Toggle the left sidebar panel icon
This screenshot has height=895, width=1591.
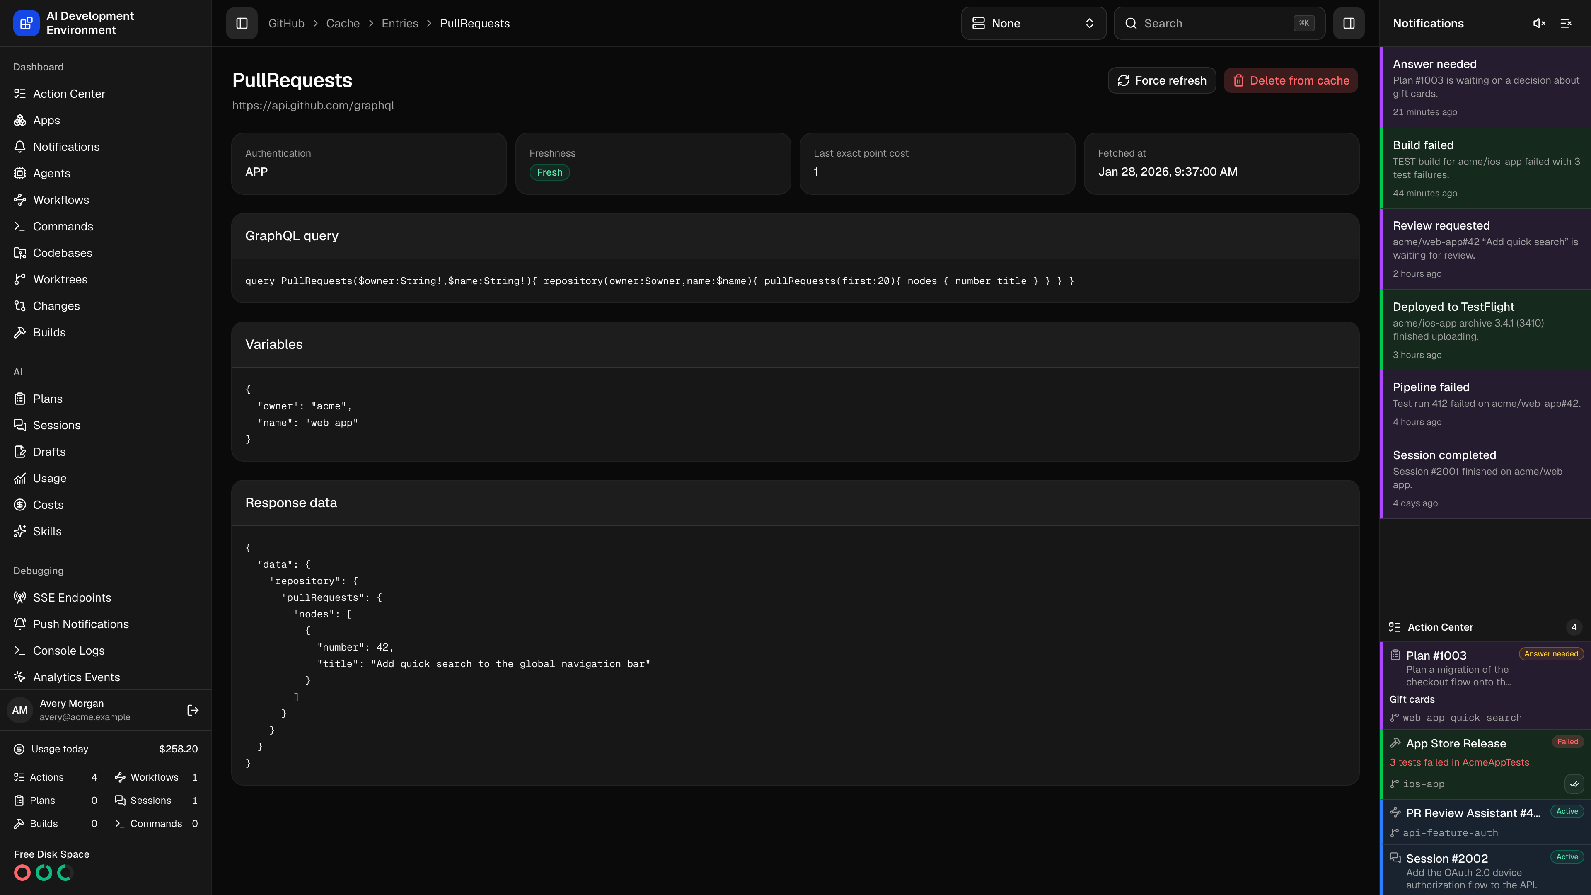tap(242, 24)
